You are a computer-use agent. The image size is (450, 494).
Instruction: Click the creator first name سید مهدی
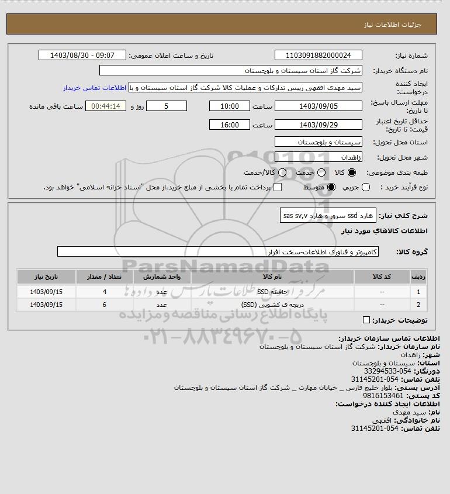409,412
